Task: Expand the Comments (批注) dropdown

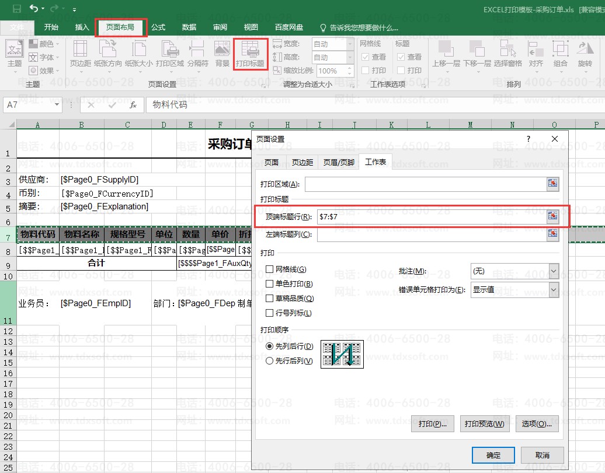Action: point(554,271)
